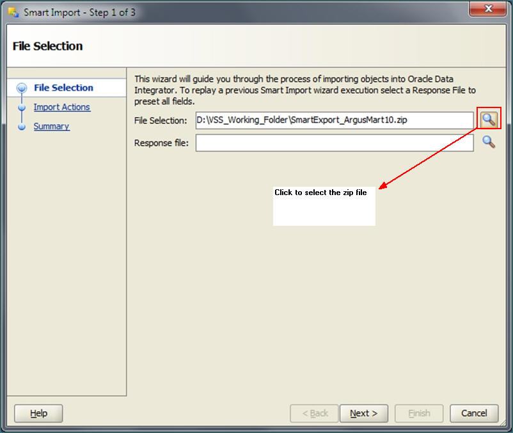This screenshot has width=513, height=433.
Task: Click the Summary step bullet icon
Action: point(22,126)
